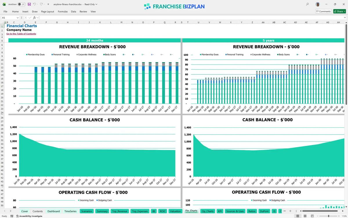
Task: Open the user account profile picture
Action: [x=318, y=4]
